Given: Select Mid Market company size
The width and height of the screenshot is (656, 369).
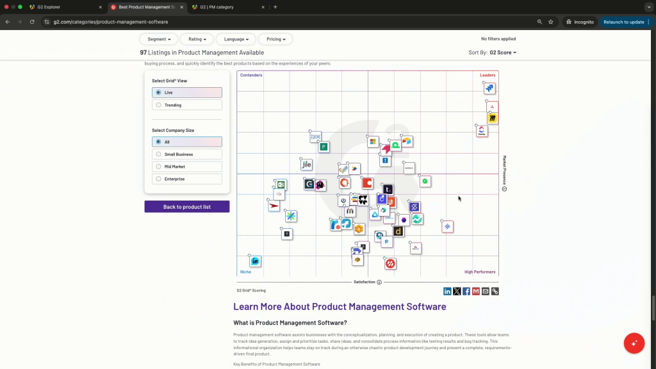Looking at the screenshot, I should click(x=187, y=167).
